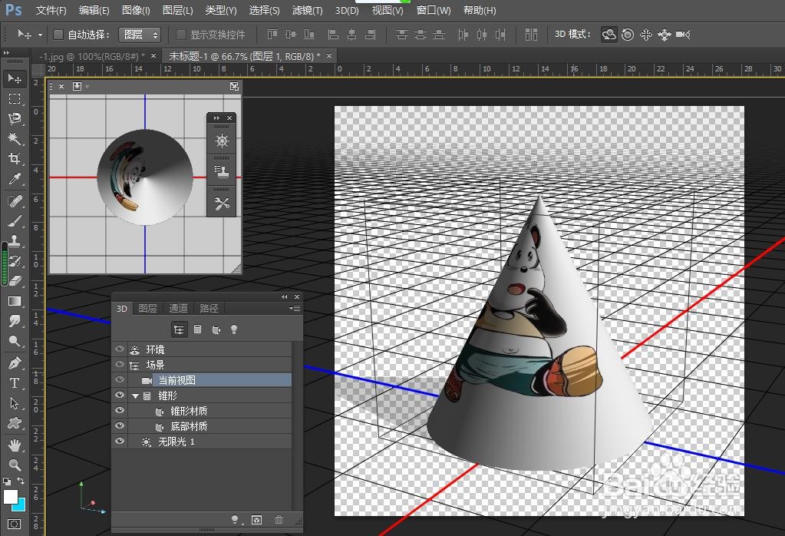This screenshot has width=785, height=536.
Task: Select the Magic Wand tool
Action: [x=15, y=138]
